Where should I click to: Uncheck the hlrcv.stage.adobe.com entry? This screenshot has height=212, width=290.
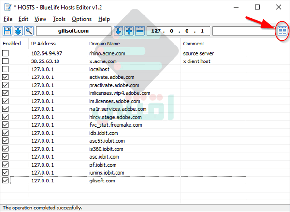5,117
